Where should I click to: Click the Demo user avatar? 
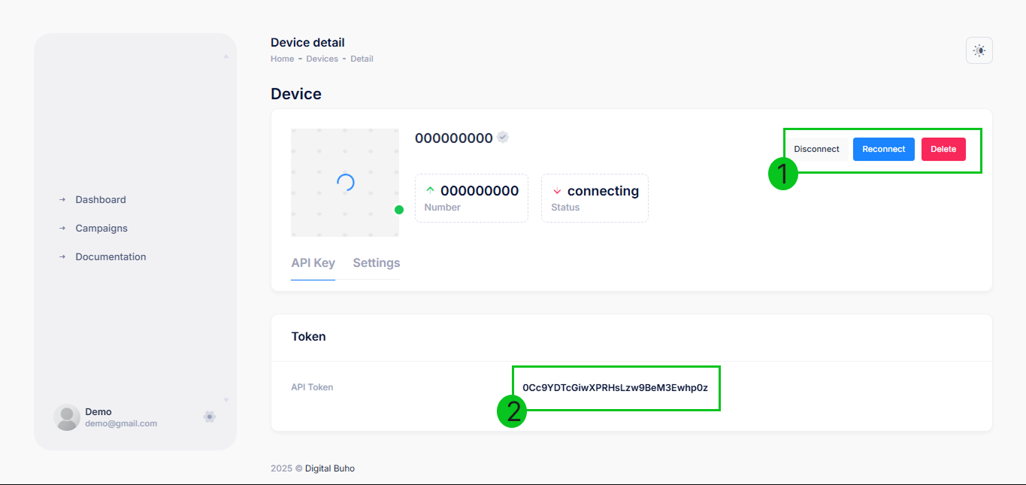[67, 417]
